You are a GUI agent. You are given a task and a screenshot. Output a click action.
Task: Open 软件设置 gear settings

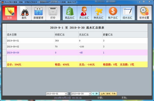click(x=144, y=13)
